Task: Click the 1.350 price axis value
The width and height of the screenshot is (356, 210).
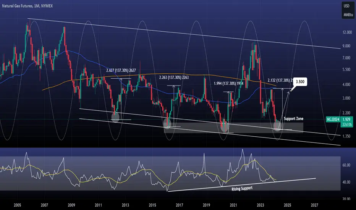Action: click(x=346, y=136)
